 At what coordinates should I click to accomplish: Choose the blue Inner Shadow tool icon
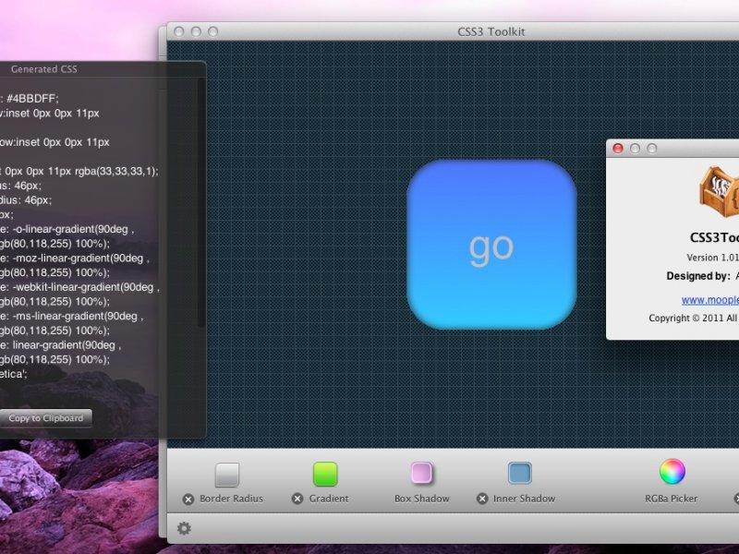tap(520, 473)
